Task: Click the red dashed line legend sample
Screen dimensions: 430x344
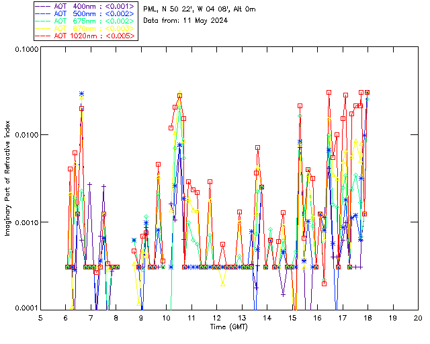Action: coord(43,36)
